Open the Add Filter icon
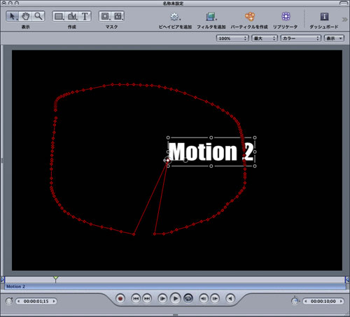This screenshot has height=317, width=350. point(211,17)
